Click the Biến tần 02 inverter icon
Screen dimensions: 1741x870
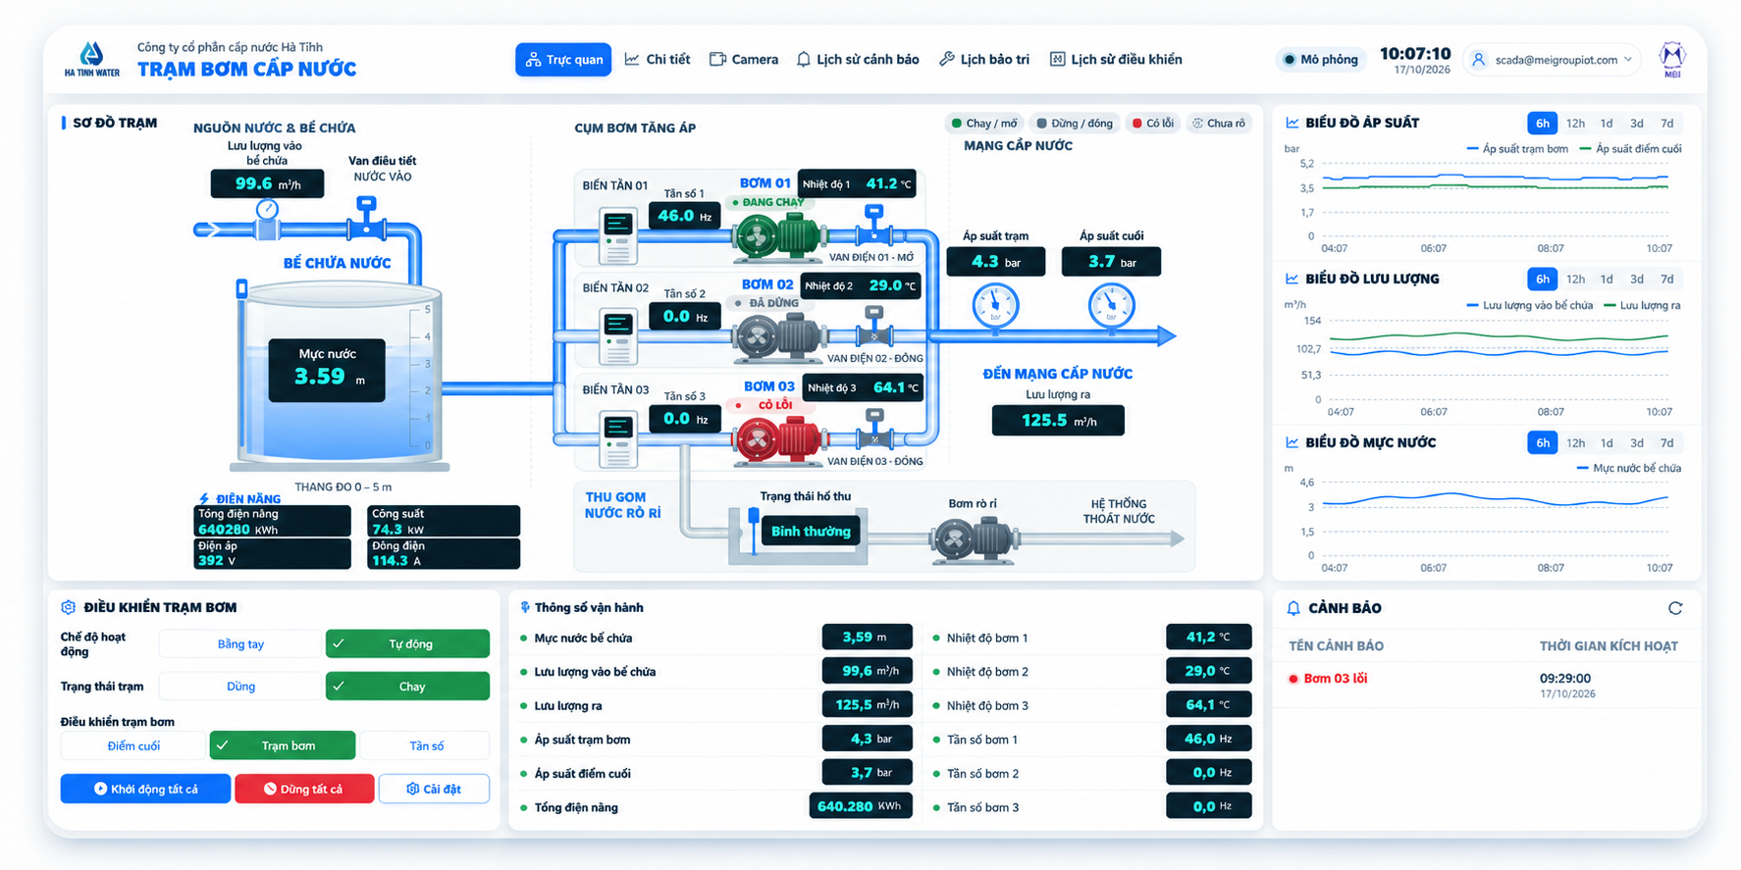pyautogui.click(x=617, y=336)
